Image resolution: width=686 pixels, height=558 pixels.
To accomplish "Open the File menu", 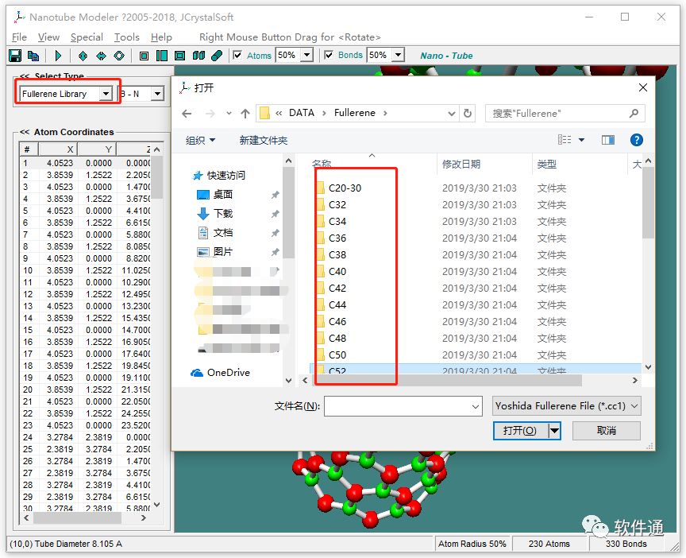I will [19, 37].
